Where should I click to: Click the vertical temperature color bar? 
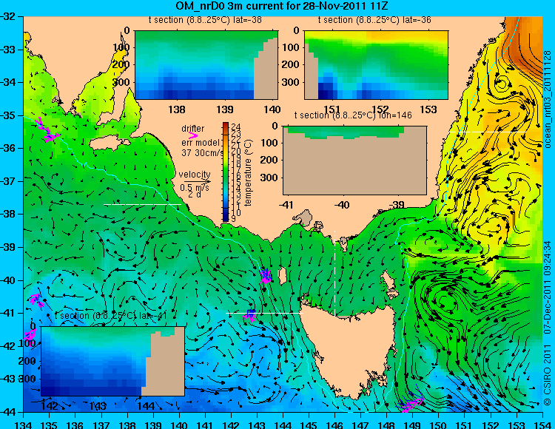(226, 172)
